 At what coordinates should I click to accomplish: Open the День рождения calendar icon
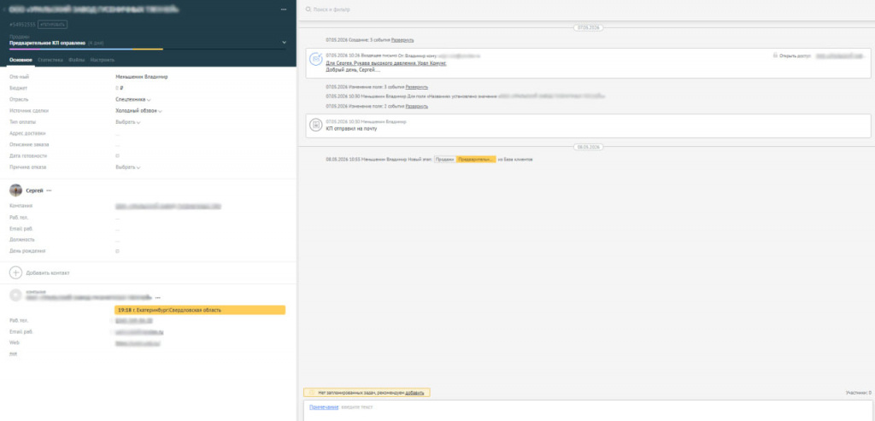point(117,251)
